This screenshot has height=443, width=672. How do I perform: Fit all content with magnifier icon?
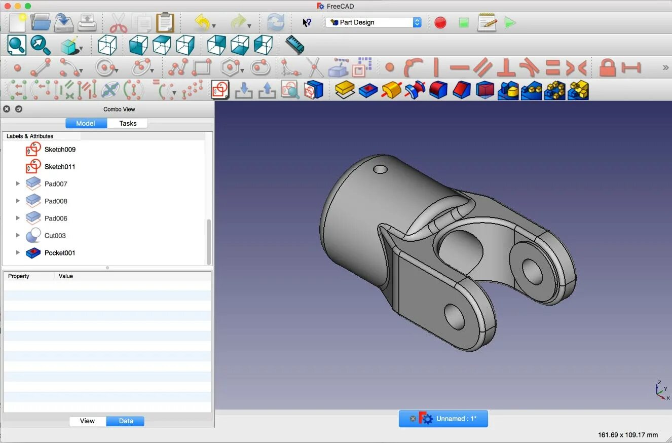(17, 45)
